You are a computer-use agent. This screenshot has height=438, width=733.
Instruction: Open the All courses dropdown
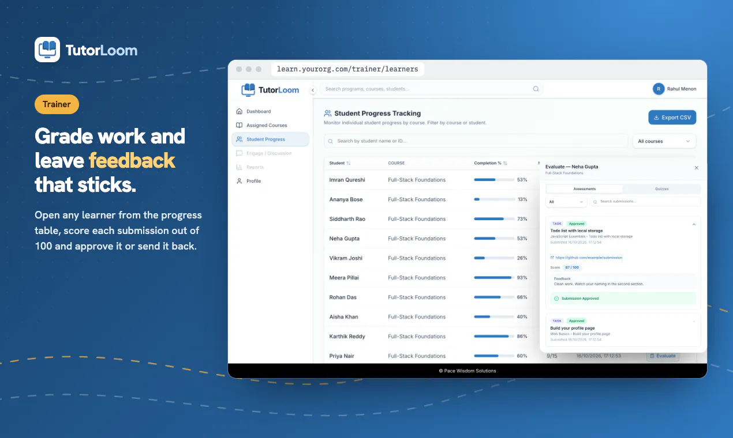pos(664,141)
